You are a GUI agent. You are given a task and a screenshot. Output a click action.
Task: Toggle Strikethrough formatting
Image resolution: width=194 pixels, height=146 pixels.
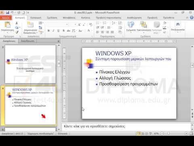tap(68, 31)
